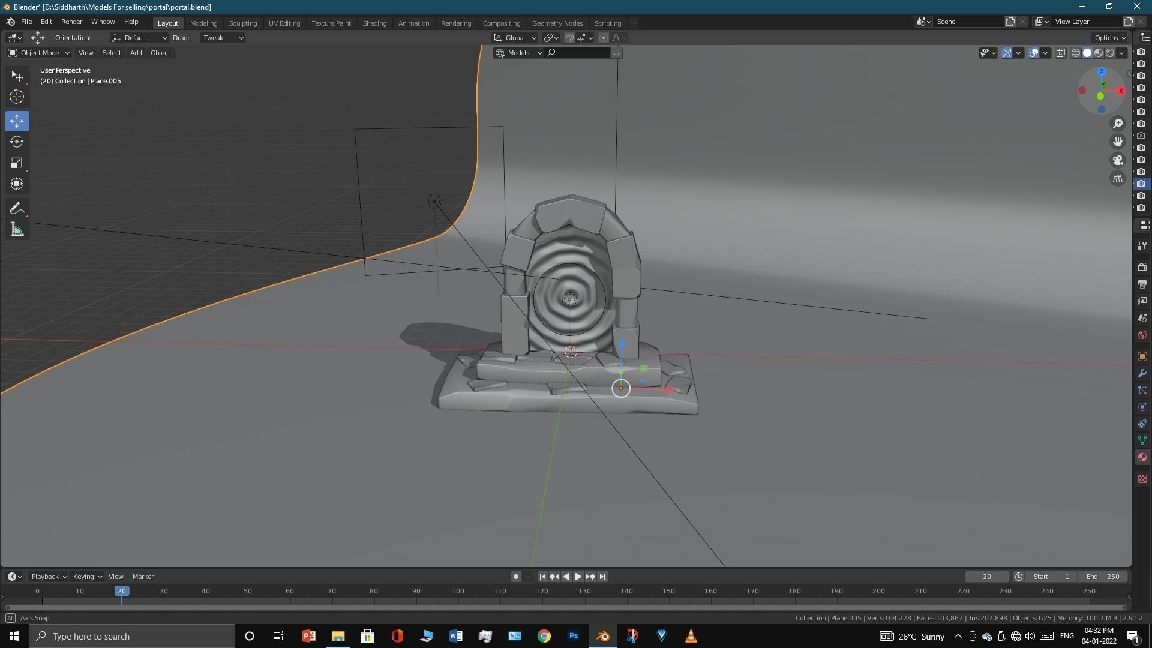
Task: Switch to Shading workspace tab
Action: coord(374,23)
